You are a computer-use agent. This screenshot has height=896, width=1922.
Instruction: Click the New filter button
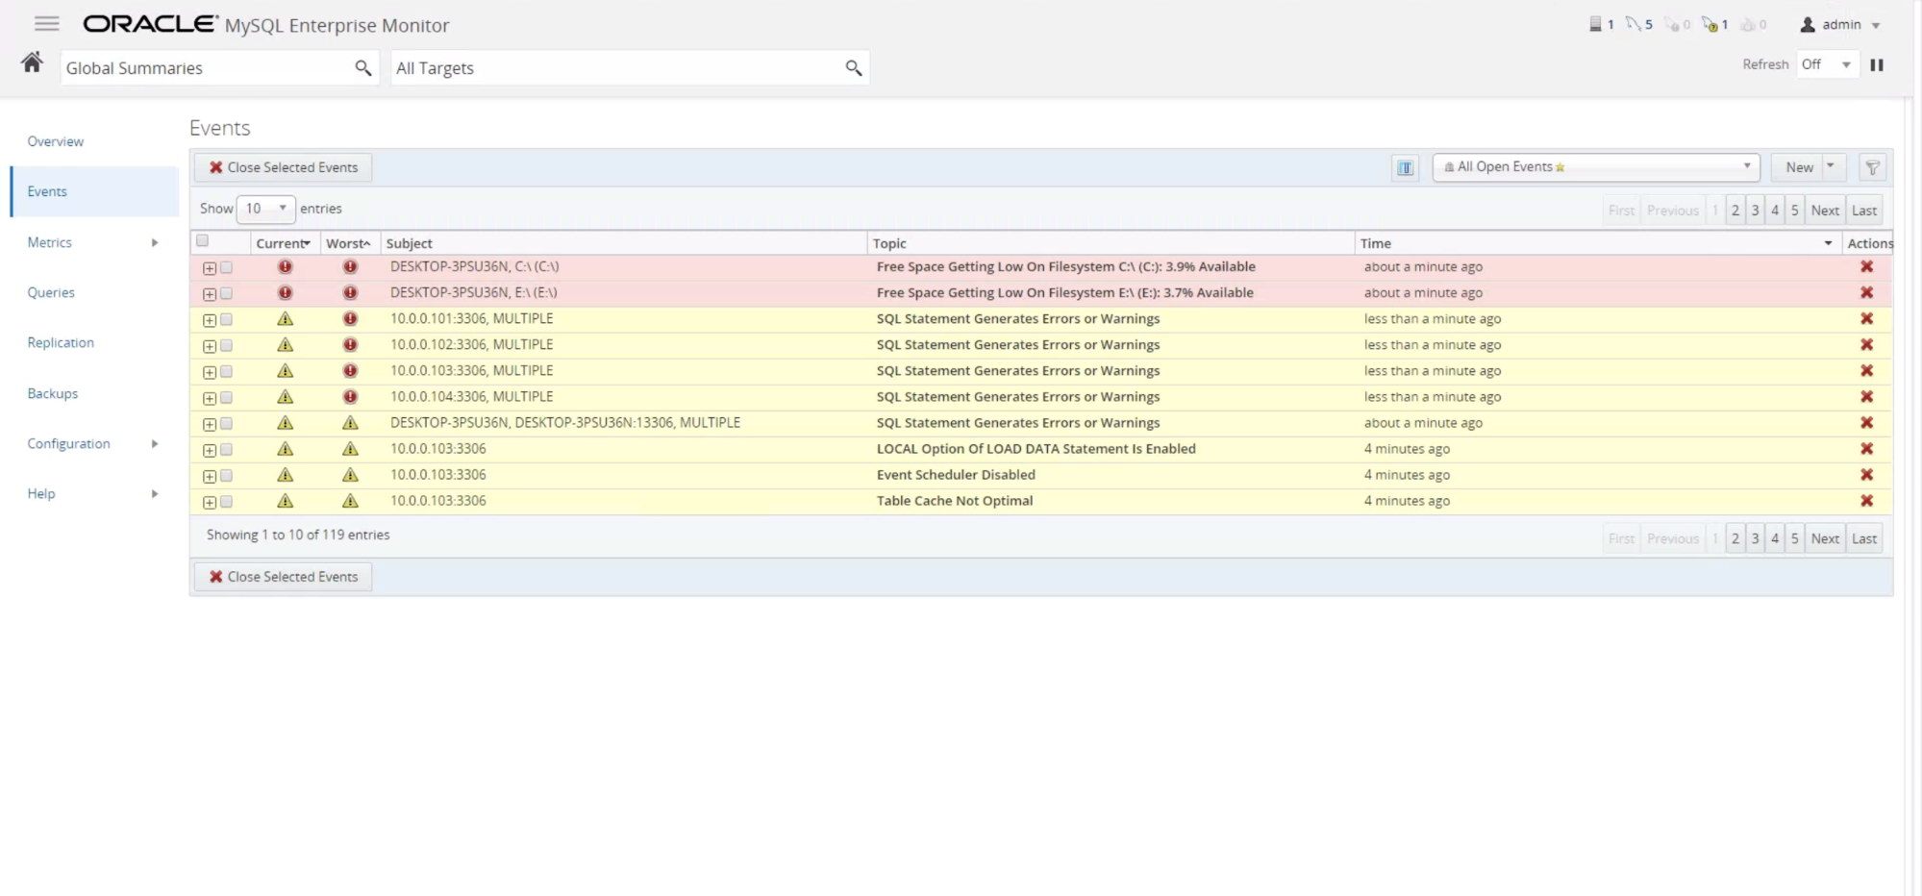click(1798, 167)
